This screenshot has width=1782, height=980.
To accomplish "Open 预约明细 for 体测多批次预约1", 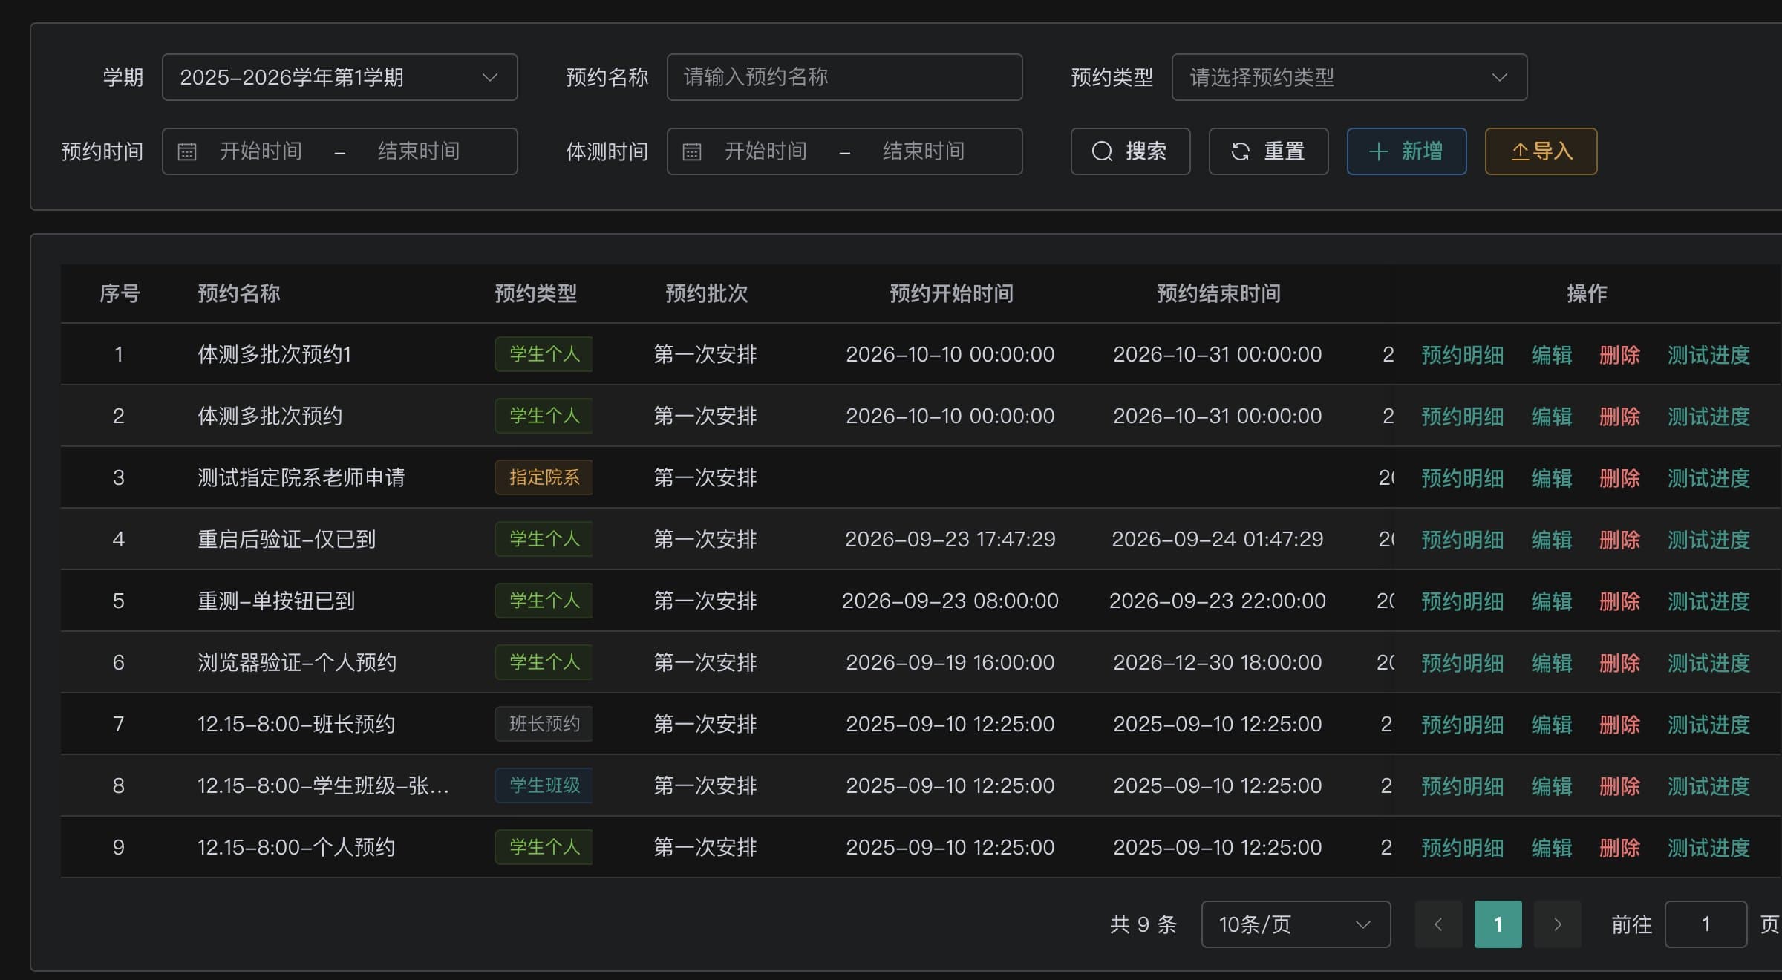I will click(1462, 355).
